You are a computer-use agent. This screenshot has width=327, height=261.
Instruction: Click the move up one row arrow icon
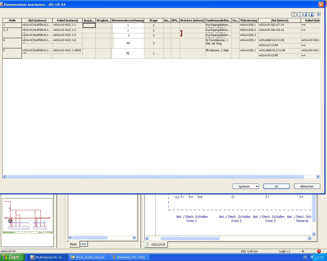pos(300,15)
